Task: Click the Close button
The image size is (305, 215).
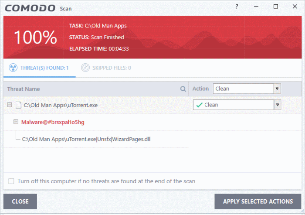Action: pos(20,201)
